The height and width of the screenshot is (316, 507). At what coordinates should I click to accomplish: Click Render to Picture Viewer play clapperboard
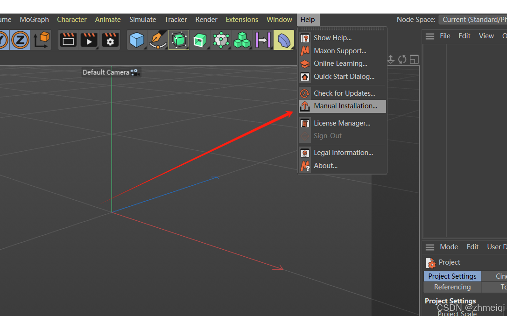coord(89,40)
